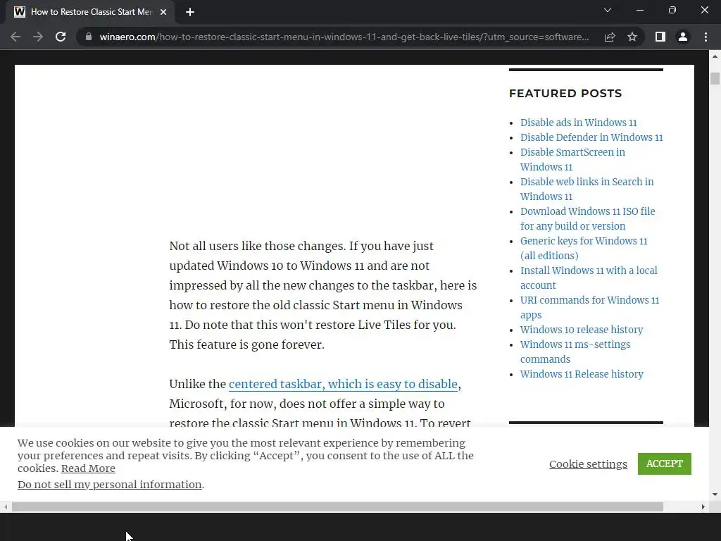The image size is (721, 541).
Task: Bookmark this page with the star
Action: click(x=632, y=37)
